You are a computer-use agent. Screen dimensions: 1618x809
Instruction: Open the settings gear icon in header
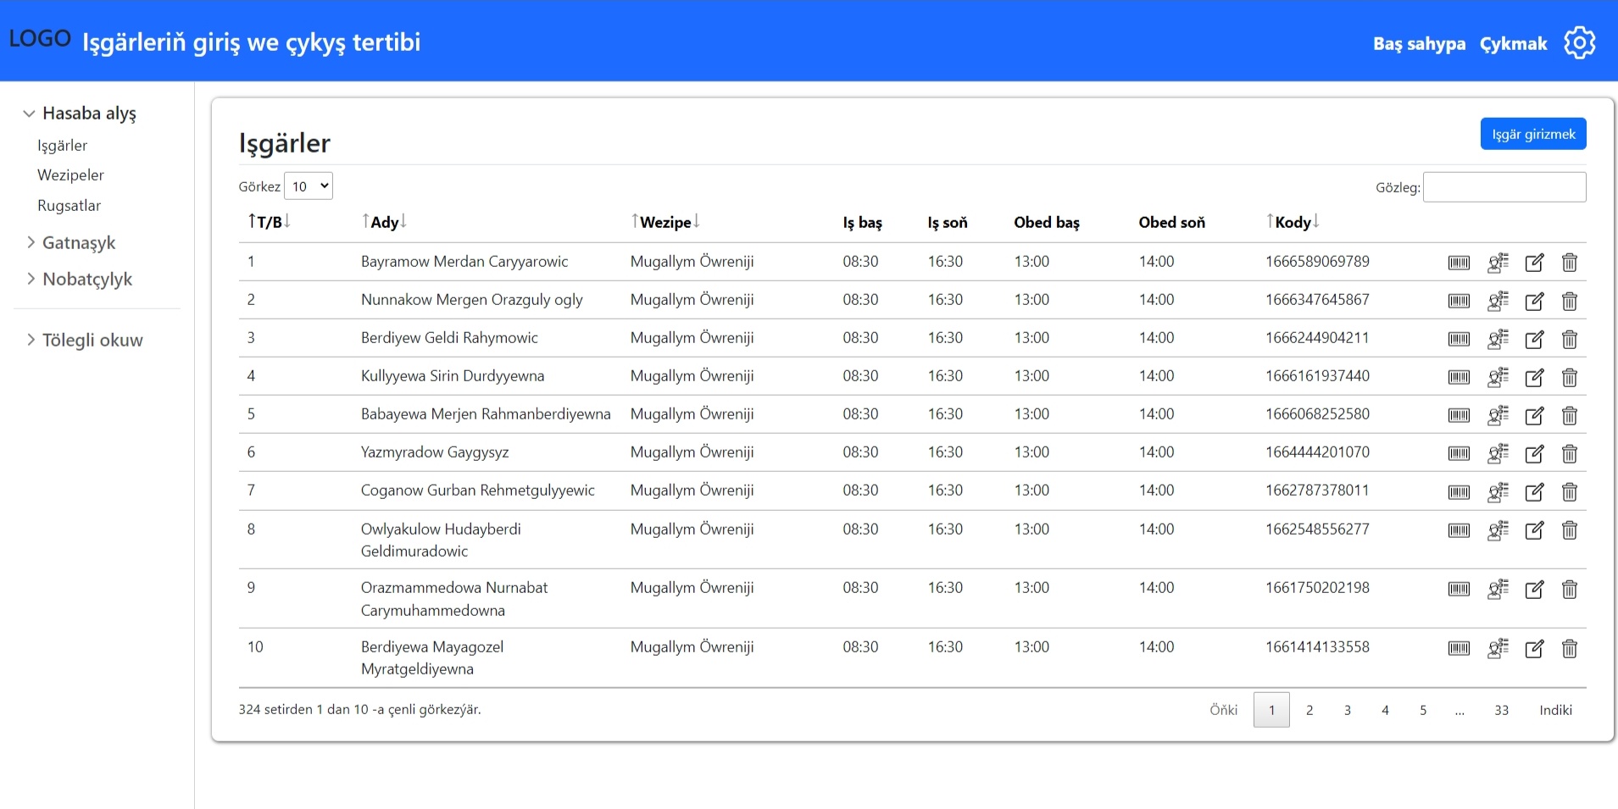pyautogui.click(x=1579, y=42)
